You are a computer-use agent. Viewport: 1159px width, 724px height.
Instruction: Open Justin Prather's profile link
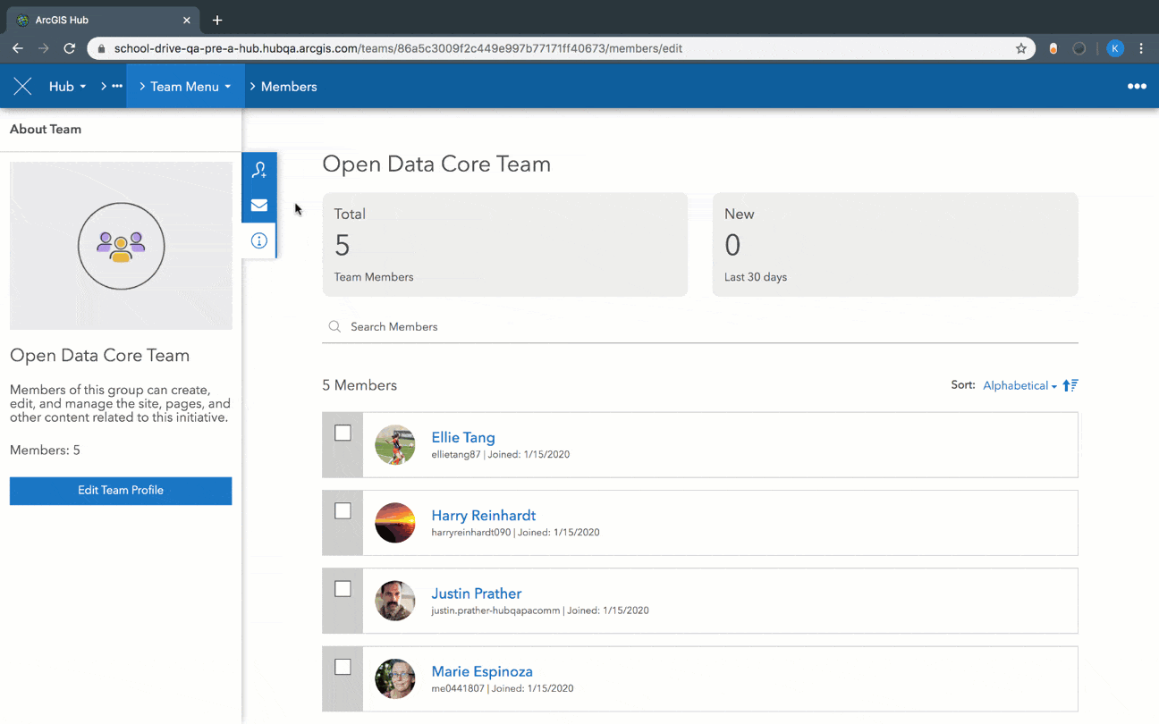tap(476, 593)
